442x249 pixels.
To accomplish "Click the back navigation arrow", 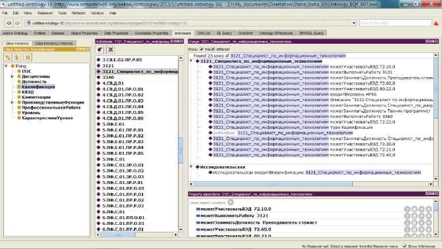I will pos(8,23).
